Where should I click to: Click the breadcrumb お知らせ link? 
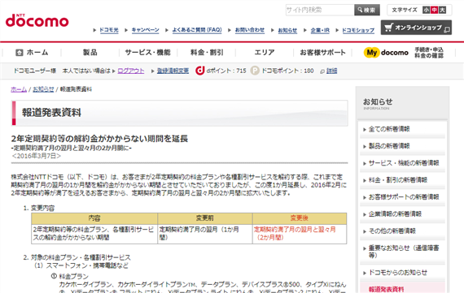pyautogui.click(x=43, y=89)
